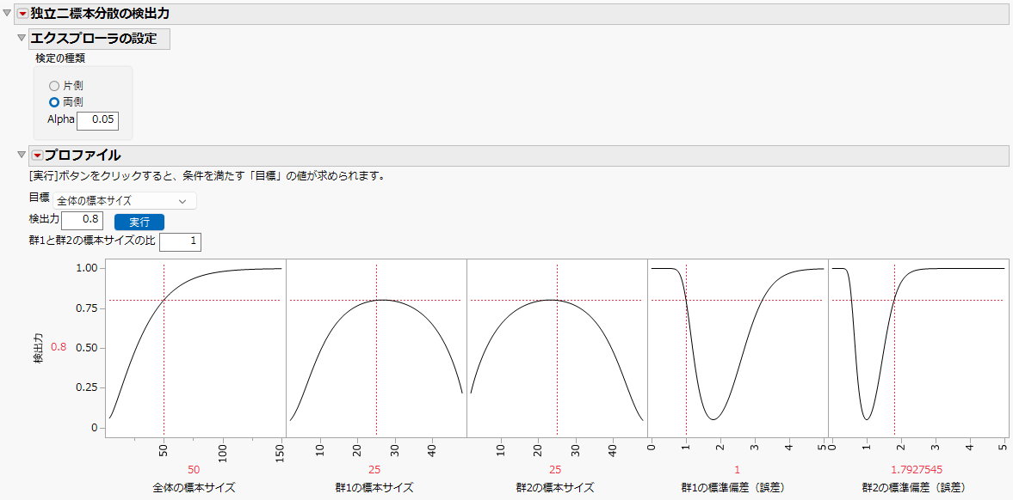Image resolution: width=1013 pixels, height=500 pixels.
Task: Click the 群1の標本サイズ axis label
Action: tap(375, 488)
